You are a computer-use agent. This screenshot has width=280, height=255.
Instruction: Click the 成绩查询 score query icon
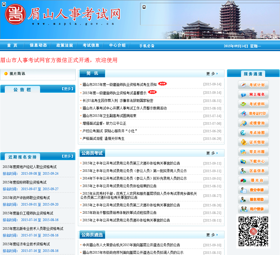(253, 123)
